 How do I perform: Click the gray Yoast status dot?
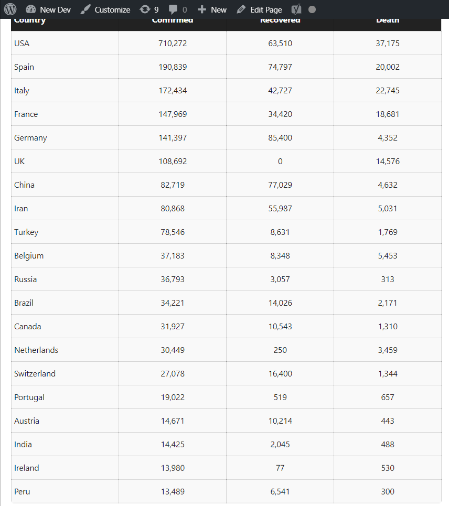pyautogui.click(x=312, y=9)
